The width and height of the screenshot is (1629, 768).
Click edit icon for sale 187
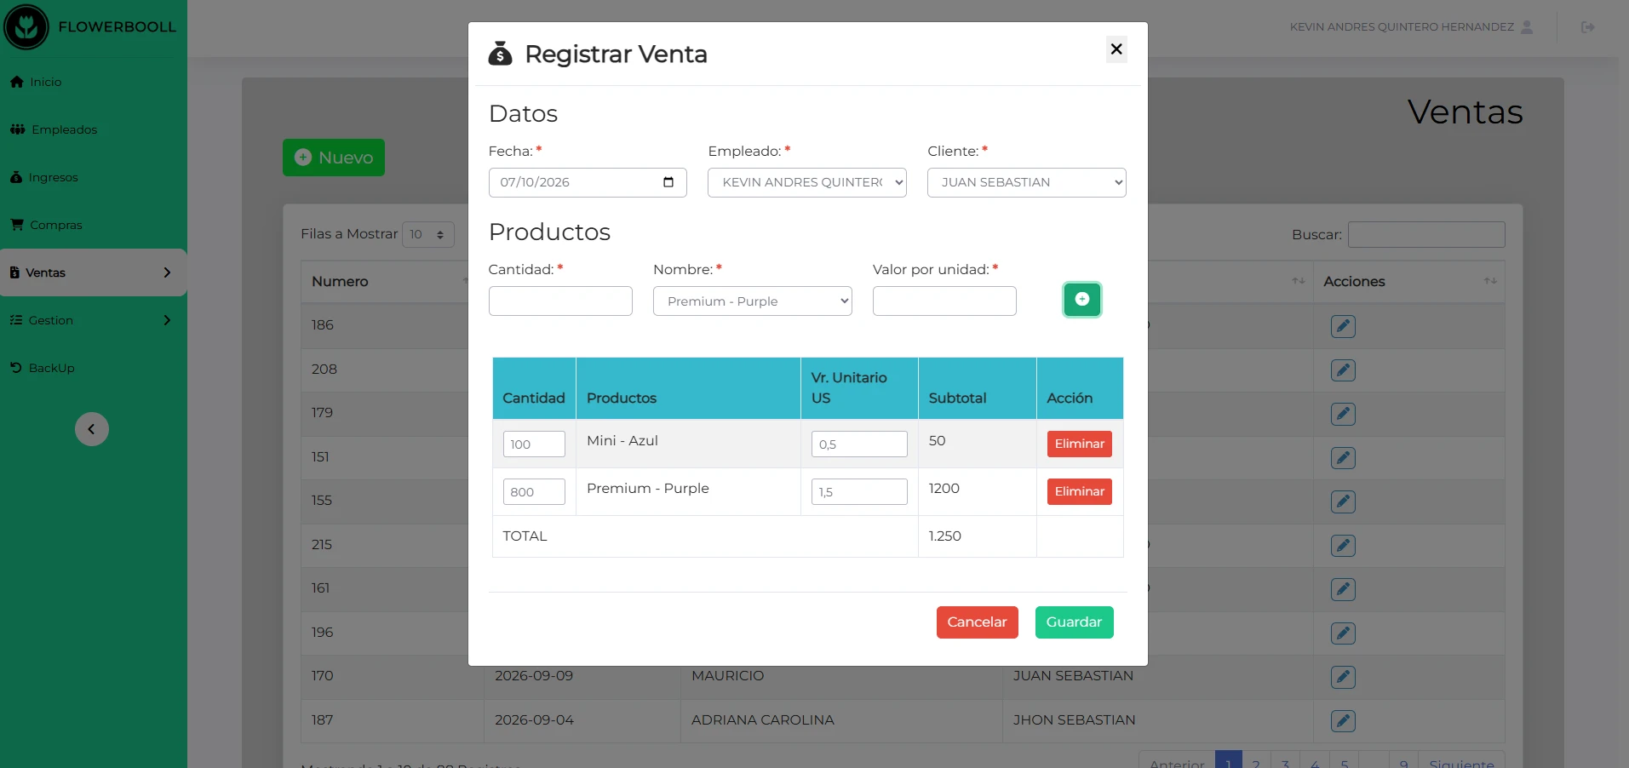point(1343,721)
